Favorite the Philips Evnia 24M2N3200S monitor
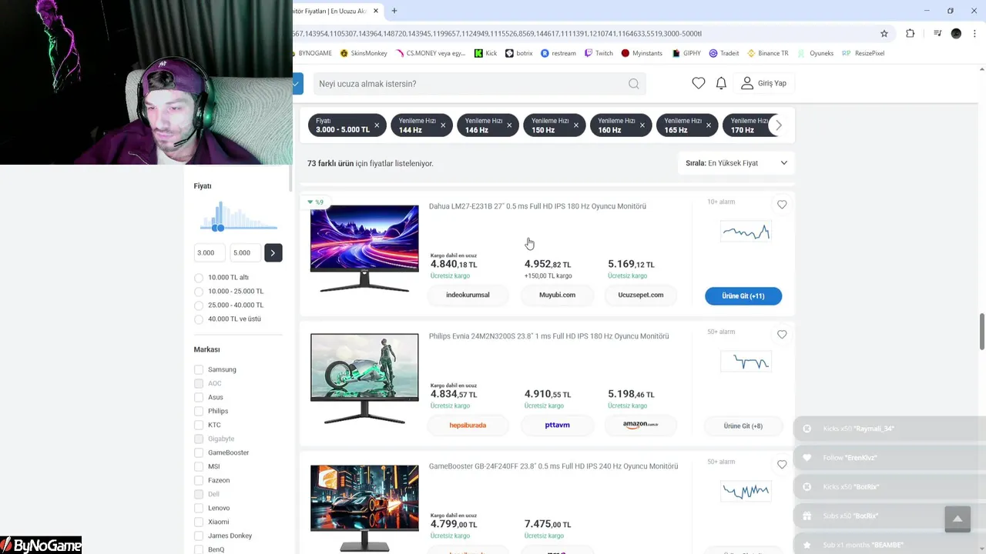Image resolution: width=986 pixels, height=554 pixels. 782,335
